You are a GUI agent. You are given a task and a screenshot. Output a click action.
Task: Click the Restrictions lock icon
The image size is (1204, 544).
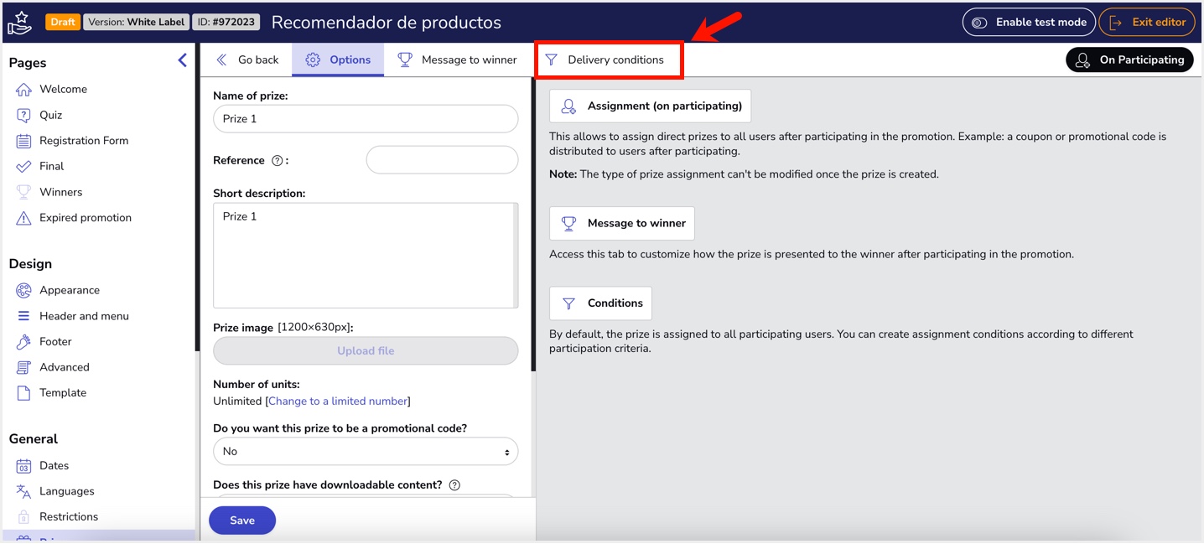pyautogui.click(x=24, y=516)
